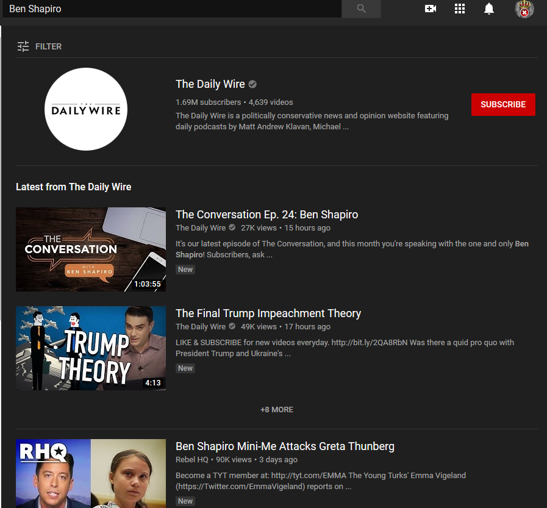Open the account avatar menu
547x508 pixels.
(524, 9)
